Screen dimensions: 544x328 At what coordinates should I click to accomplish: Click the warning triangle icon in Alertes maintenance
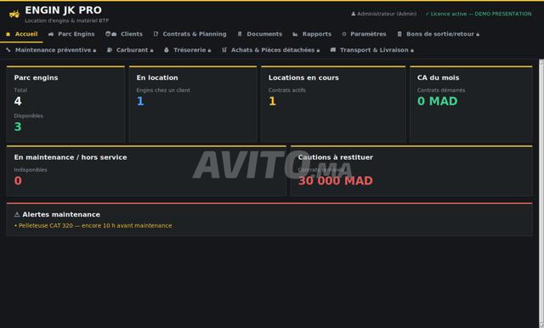point(17,215)
